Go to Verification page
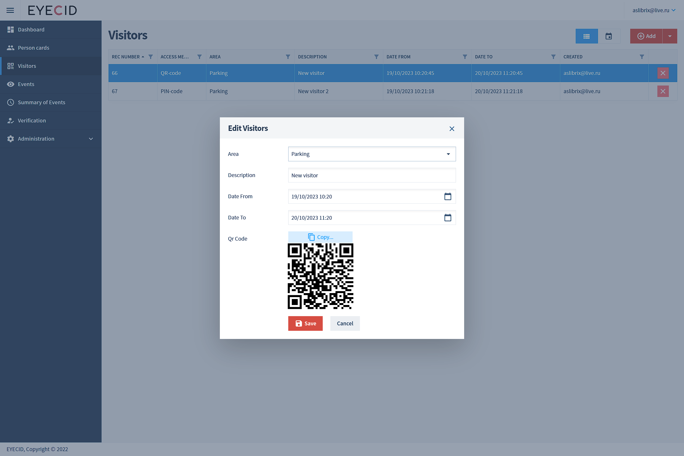 tap(51, 120)
